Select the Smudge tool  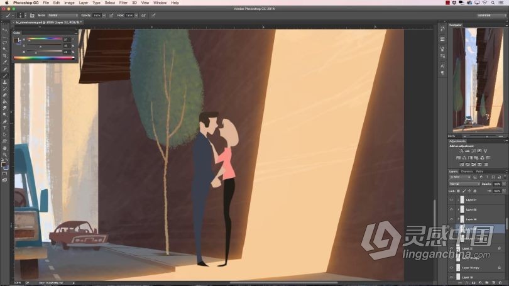(x=4, y=108)
